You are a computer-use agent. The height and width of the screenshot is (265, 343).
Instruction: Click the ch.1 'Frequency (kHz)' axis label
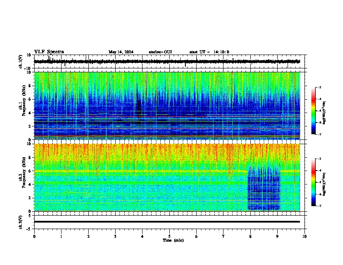(24, 101)
